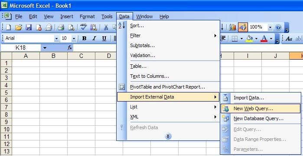Choose PivotTable and PivotChart Report...
This screenshot has width=303, height=156.
click(168, 87)
